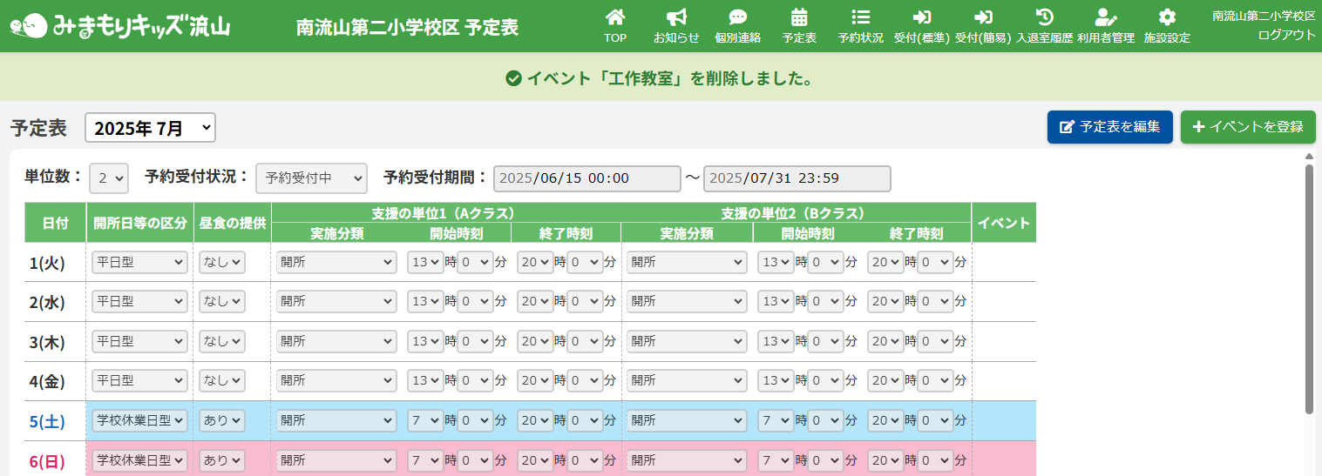Click the TOP home icon
The width and height of the screenshot is (1322, 476).
tap(615, 18)
